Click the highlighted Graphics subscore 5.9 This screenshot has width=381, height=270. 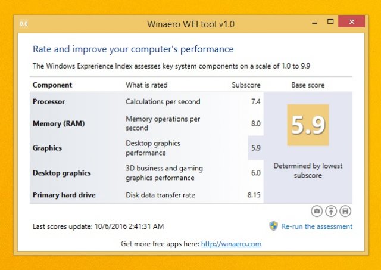pyautogui.click(x=255, y=148)
